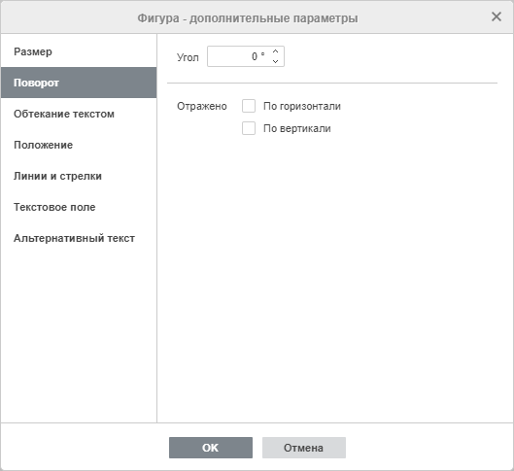Go to Линии и стрелки section

click(79, 176)
